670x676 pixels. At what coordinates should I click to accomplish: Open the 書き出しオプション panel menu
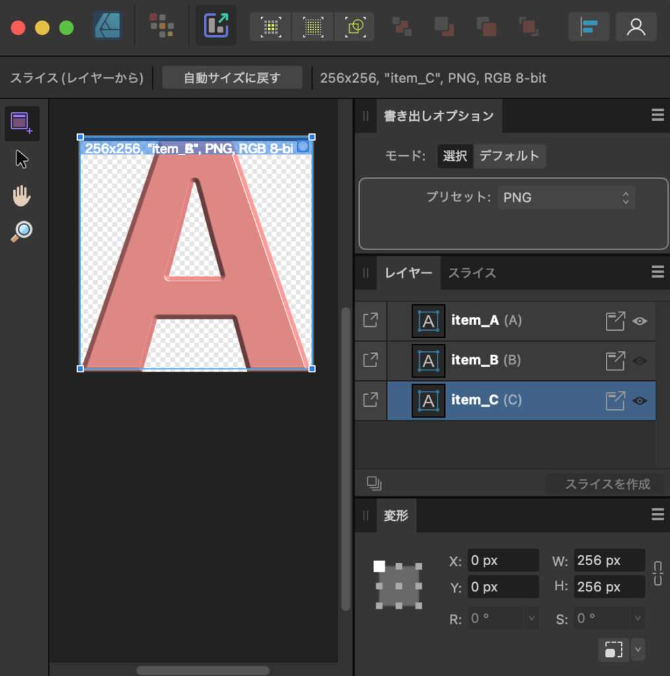click(657, 116)
